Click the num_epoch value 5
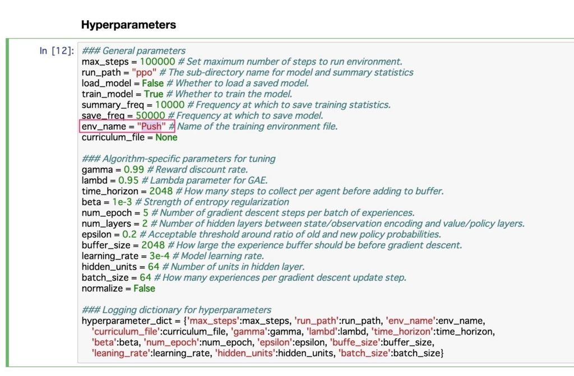The width and height of the screenshot is (574, 376). tap(146, 213)
